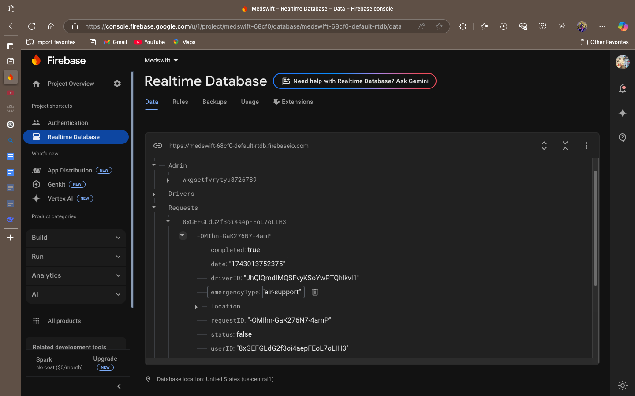The width and height of the screenshot is (635, 396).
Task: Expand the Build product category
Action: 76,238
